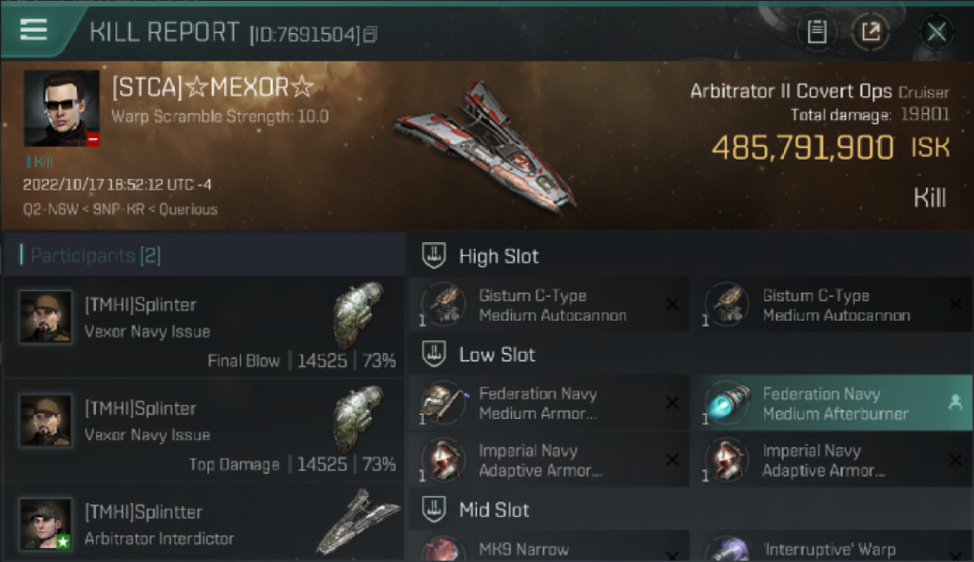Open the hamburger menu

tap(34, 29)
